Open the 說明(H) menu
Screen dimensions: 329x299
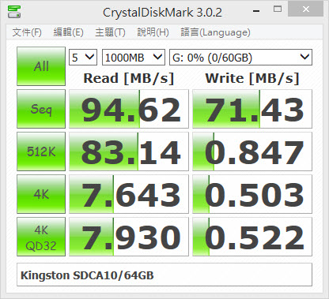click(x=153, y=32)
